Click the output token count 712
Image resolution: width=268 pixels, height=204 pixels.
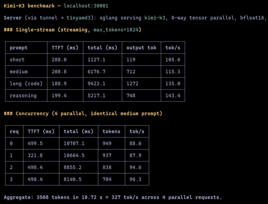click(x=131, y=72)
